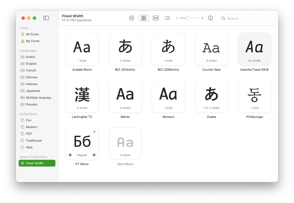Select My Fonts in sidebar
This screenshot has height=203, width=294.
tap(37, 41)
